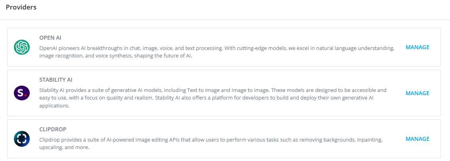Open MANAGE for the Clipdrop provider

pyautogui.click(x=417, y=139)
